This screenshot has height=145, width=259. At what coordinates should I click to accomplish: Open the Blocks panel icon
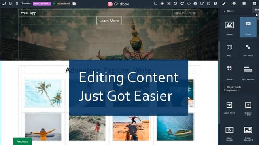point(254,4)
